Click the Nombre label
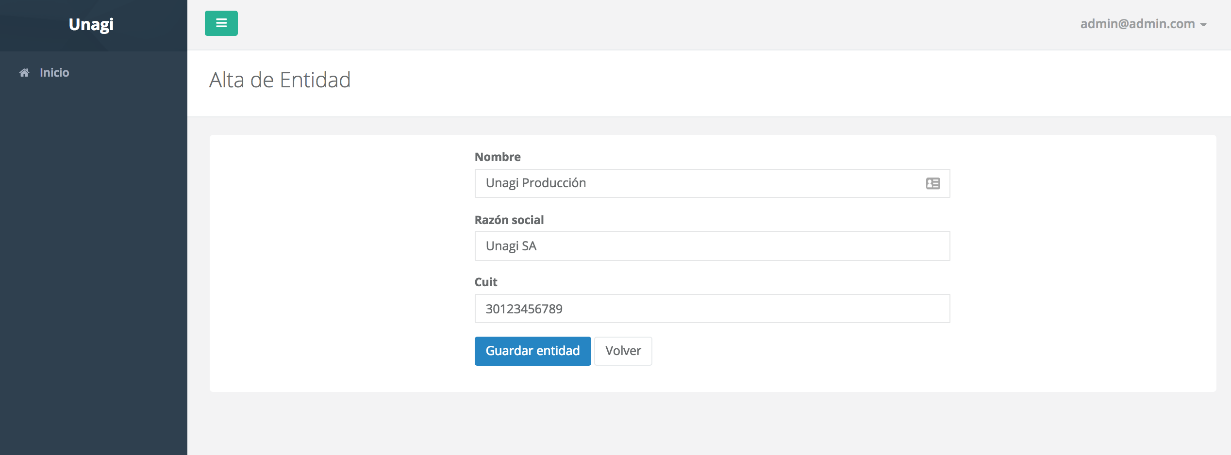Image resolution: width=1231 pixels, height=455 pixels. click(498, 157)
